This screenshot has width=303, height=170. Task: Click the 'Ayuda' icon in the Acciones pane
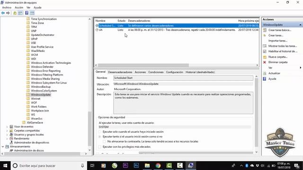(265, 79)
